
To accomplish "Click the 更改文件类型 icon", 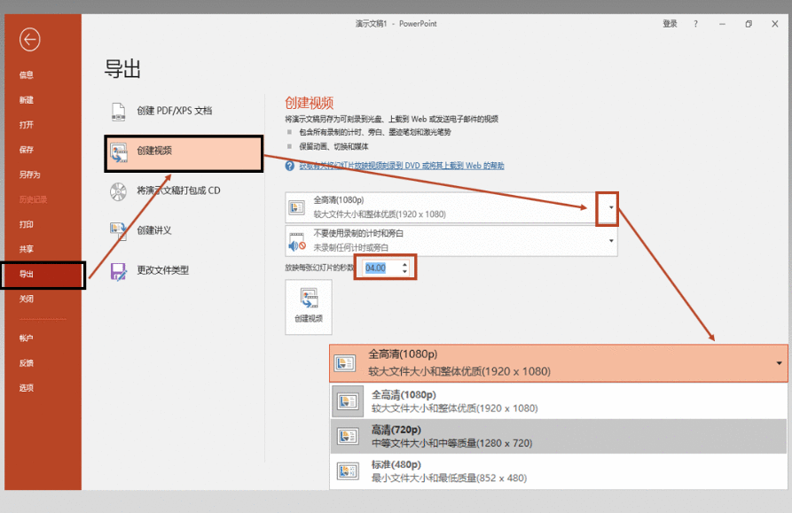I will pyautogui.click(x=120, y=271).
